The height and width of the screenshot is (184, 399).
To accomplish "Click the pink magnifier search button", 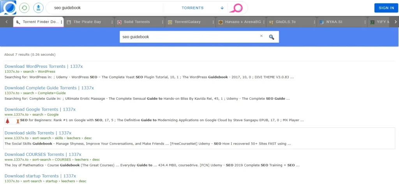I will pyautogui.click(x=236, y=8).
